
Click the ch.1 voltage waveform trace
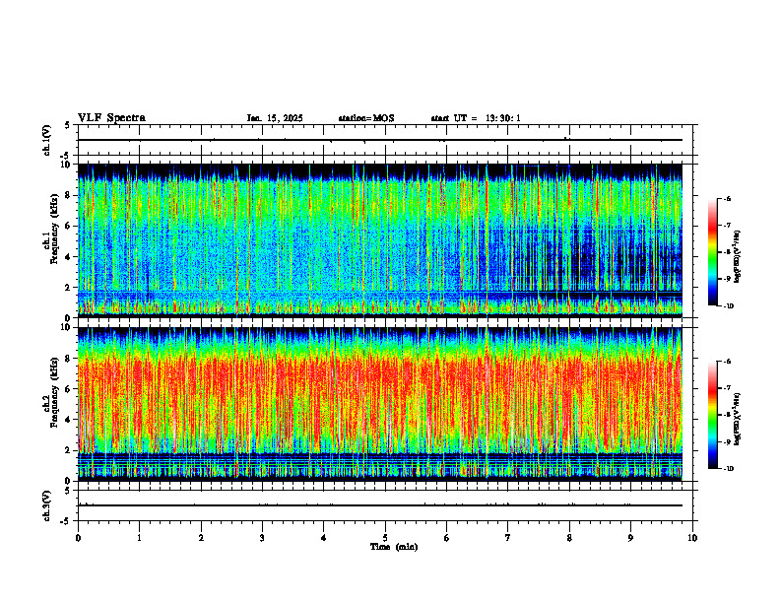pyautogui.click(x=380, y=140)
